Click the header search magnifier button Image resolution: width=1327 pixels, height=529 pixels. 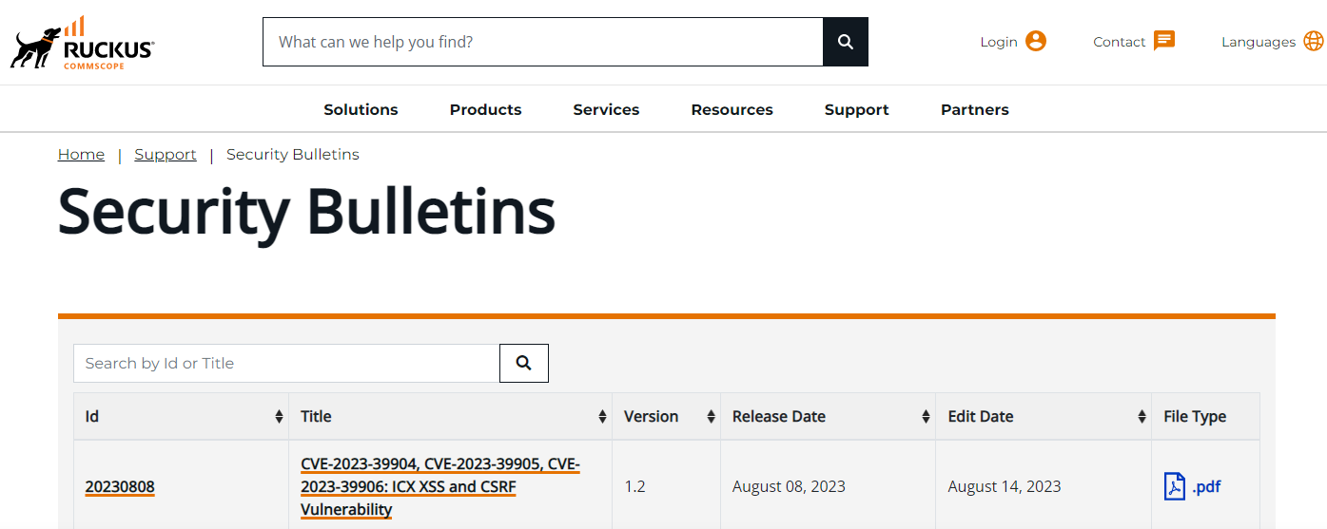tap(846, 42)
